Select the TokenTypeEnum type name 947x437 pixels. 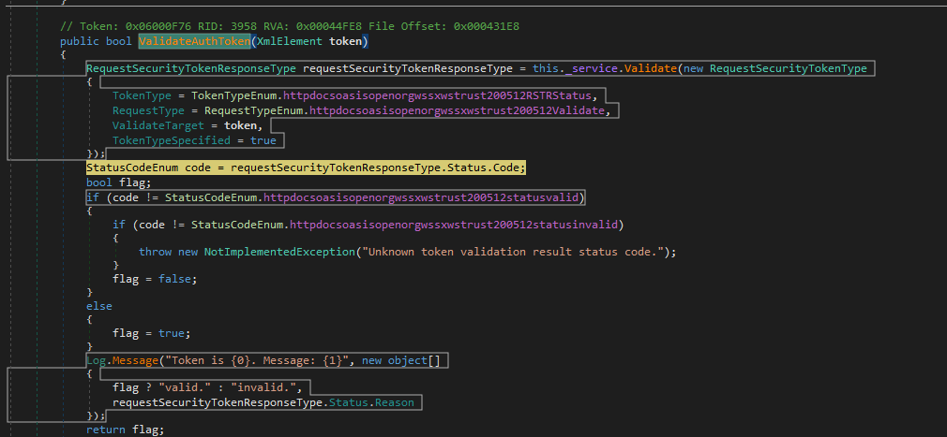pyautogui.click(x=233, y=95)
